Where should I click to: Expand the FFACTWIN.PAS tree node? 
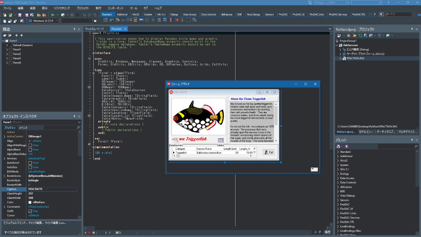click(340, 58)
